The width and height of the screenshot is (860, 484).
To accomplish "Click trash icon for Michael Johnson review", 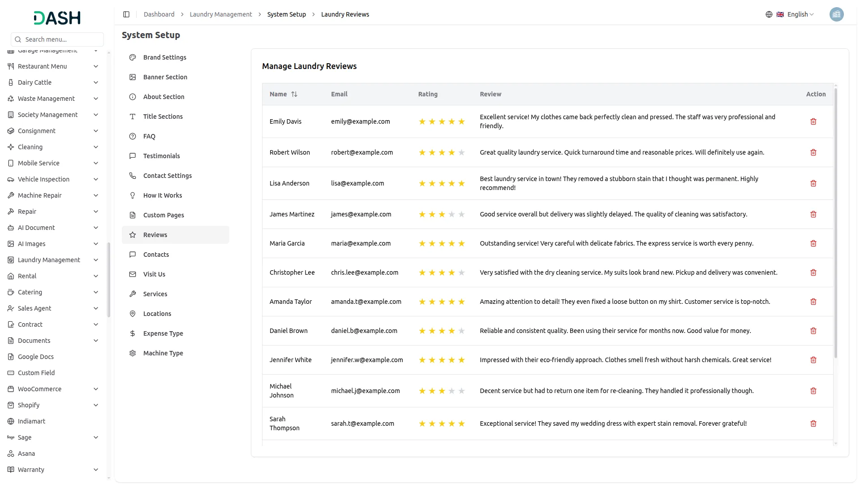I will click(813, 391).
